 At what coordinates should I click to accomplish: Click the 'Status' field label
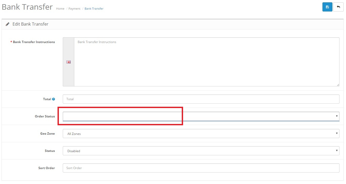[x=50, y=151]
